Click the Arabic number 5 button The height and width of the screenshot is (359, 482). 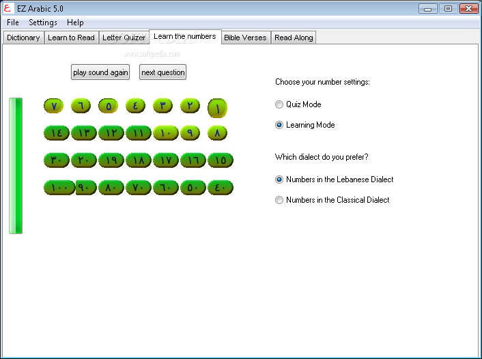pyautogui.click(x=108, y=106)
